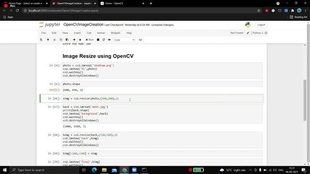Viewport: 310px width, 174px height.
Task: Reload the page
Action: (x=17, y=11)
